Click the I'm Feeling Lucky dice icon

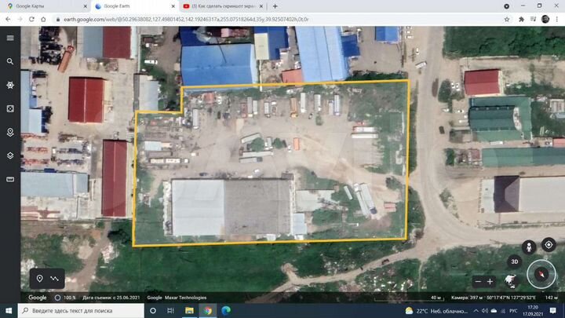10,108
